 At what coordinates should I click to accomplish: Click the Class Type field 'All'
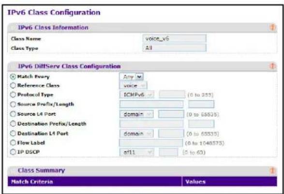click(x=175, y=48)
